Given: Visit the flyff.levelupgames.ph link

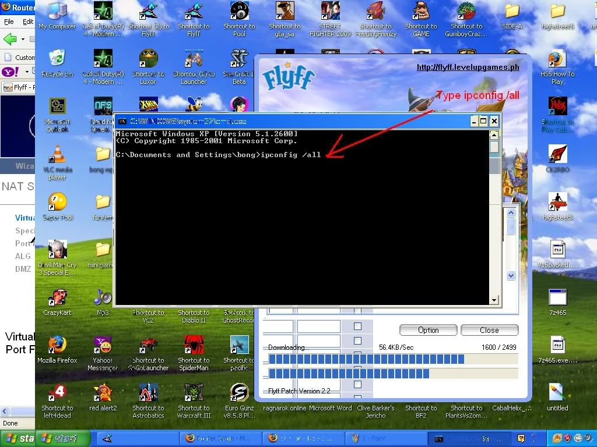Looking at the screenshot, I should pyautogui.click(x=468, y=67).
